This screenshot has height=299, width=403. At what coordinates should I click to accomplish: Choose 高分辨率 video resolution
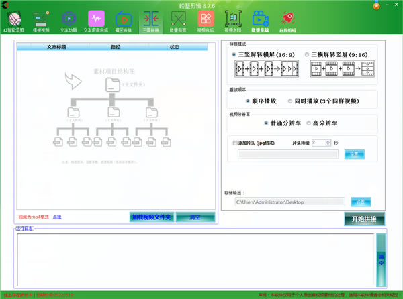308,123
